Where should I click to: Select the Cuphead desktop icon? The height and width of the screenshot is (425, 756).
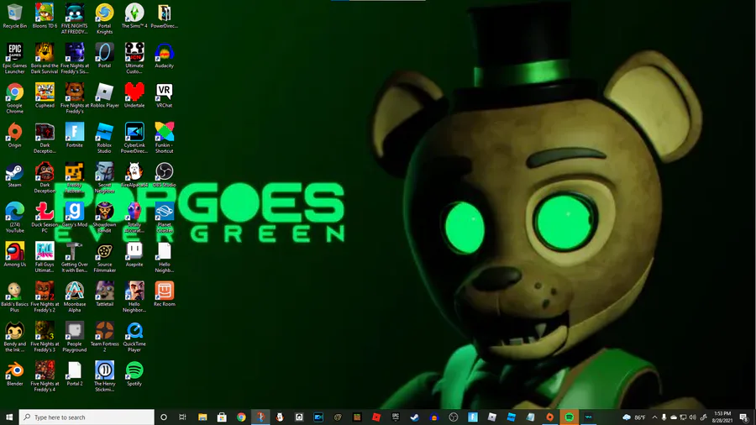[x=45, y=96]
